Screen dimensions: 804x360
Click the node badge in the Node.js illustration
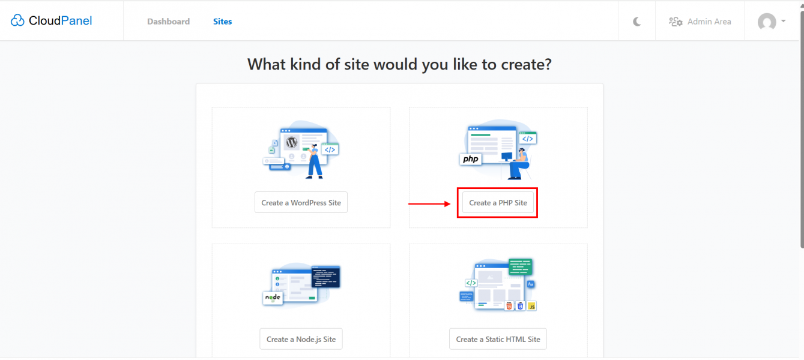273,298
